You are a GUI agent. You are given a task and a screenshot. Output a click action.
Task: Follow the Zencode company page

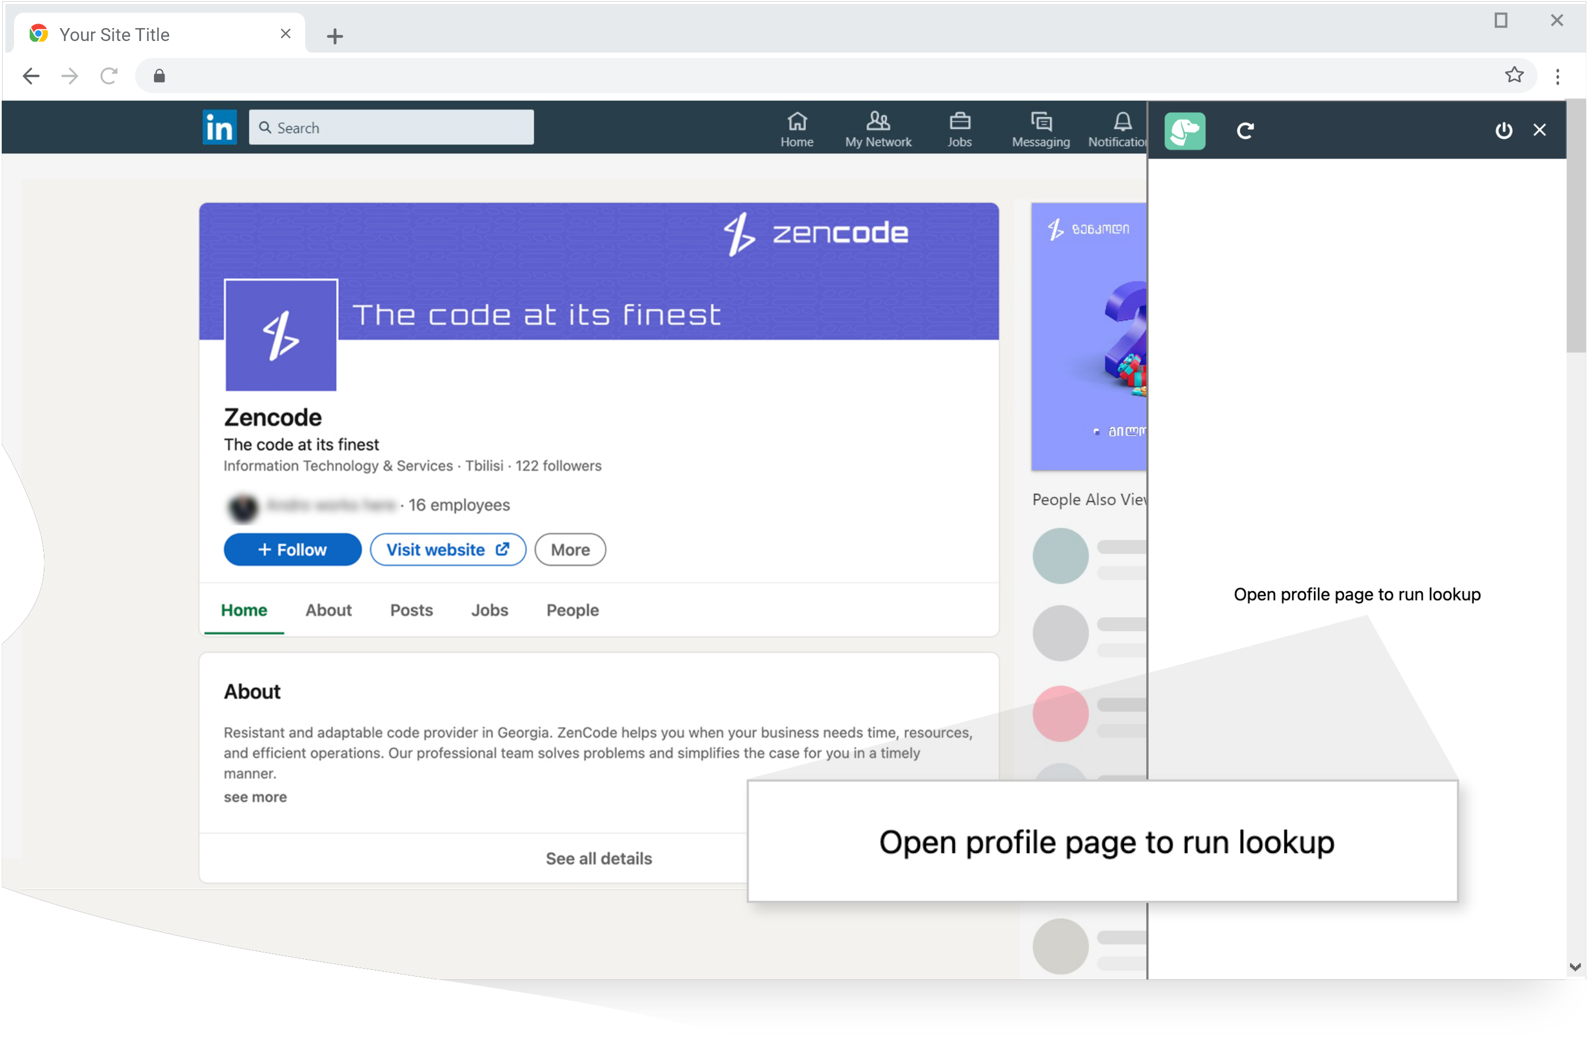[x=292, y=550]
